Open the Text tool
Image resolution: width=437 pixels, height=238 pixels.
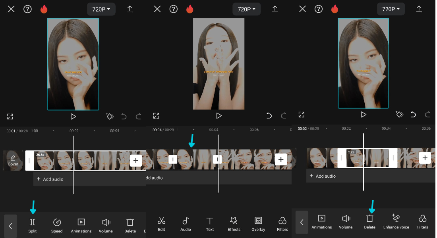pyautogui.click(x=210, y=224)
